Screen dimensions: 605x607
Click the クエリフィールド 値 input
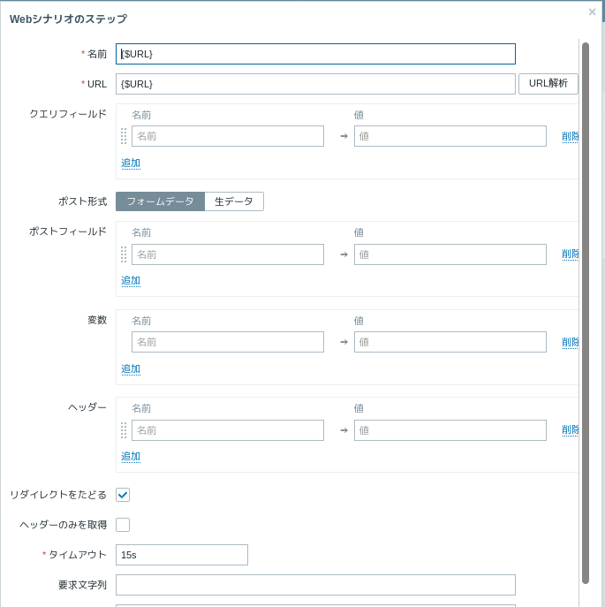point(450,136)
